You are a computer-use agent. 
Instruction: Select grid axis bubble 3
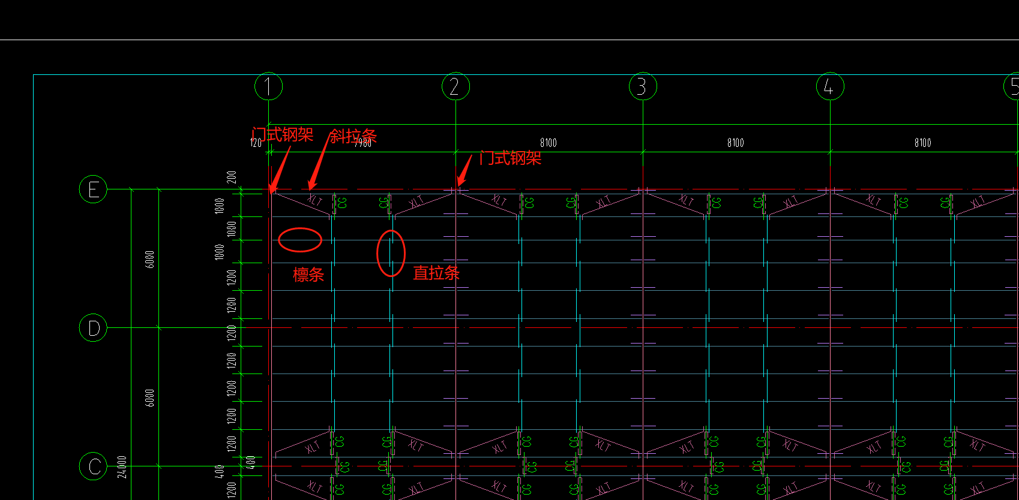643,87
